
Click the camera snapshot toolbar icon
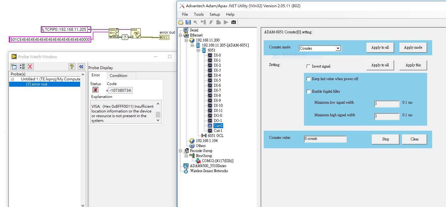click(234, 22)
